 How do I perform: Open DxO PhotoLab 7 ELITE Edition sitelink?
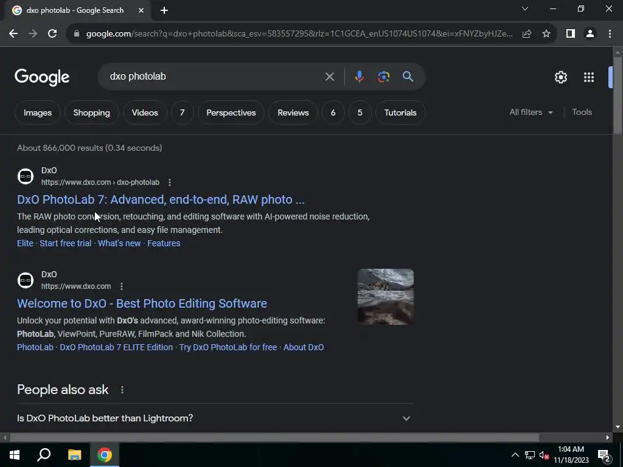pos(116,347)
